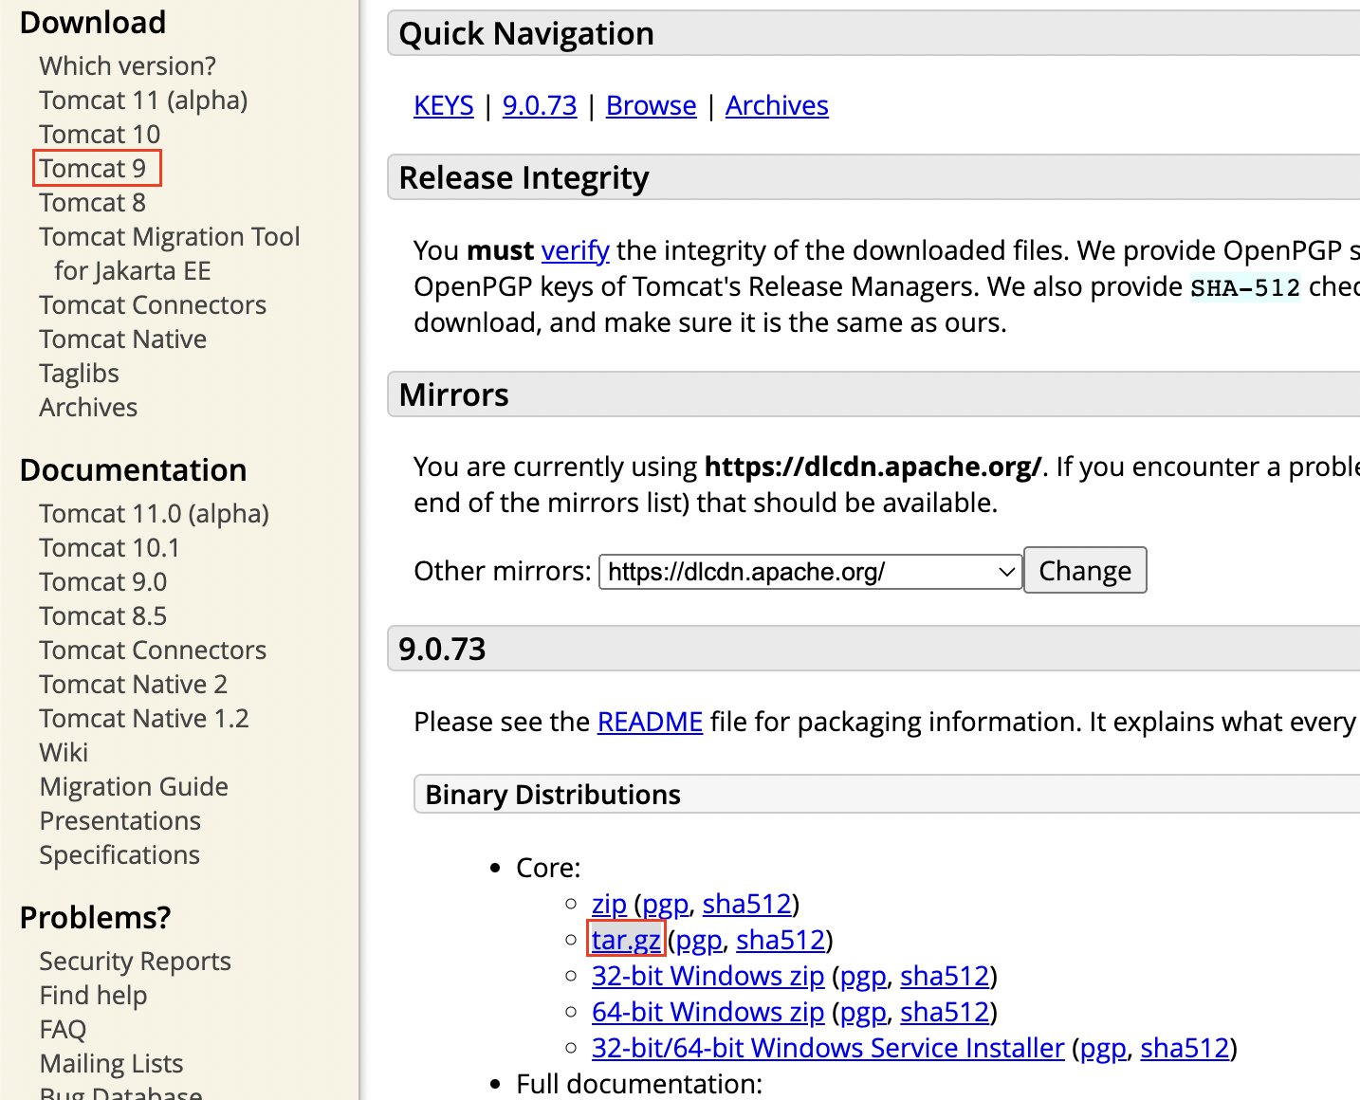This screenshot has height=1100, width=1360.
Task: Download the 32-bit Windows zip
Action: click(x=708, y=976)
